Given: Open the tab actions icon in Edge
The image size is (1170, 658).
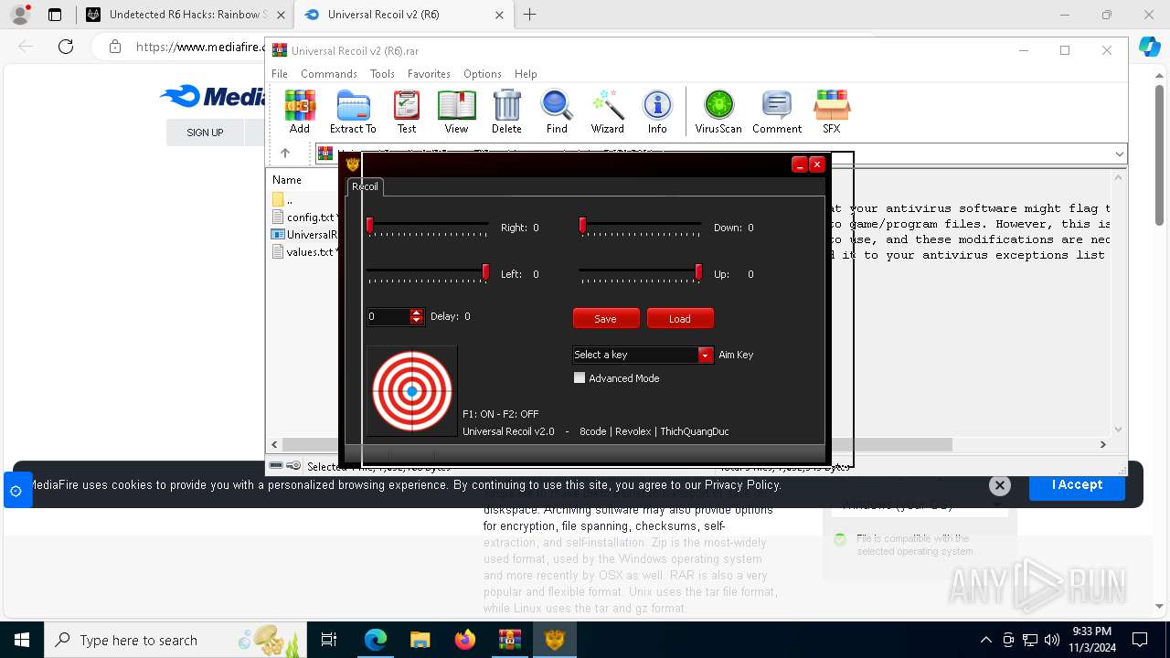Looking at the screenshot, I should 55,15.
